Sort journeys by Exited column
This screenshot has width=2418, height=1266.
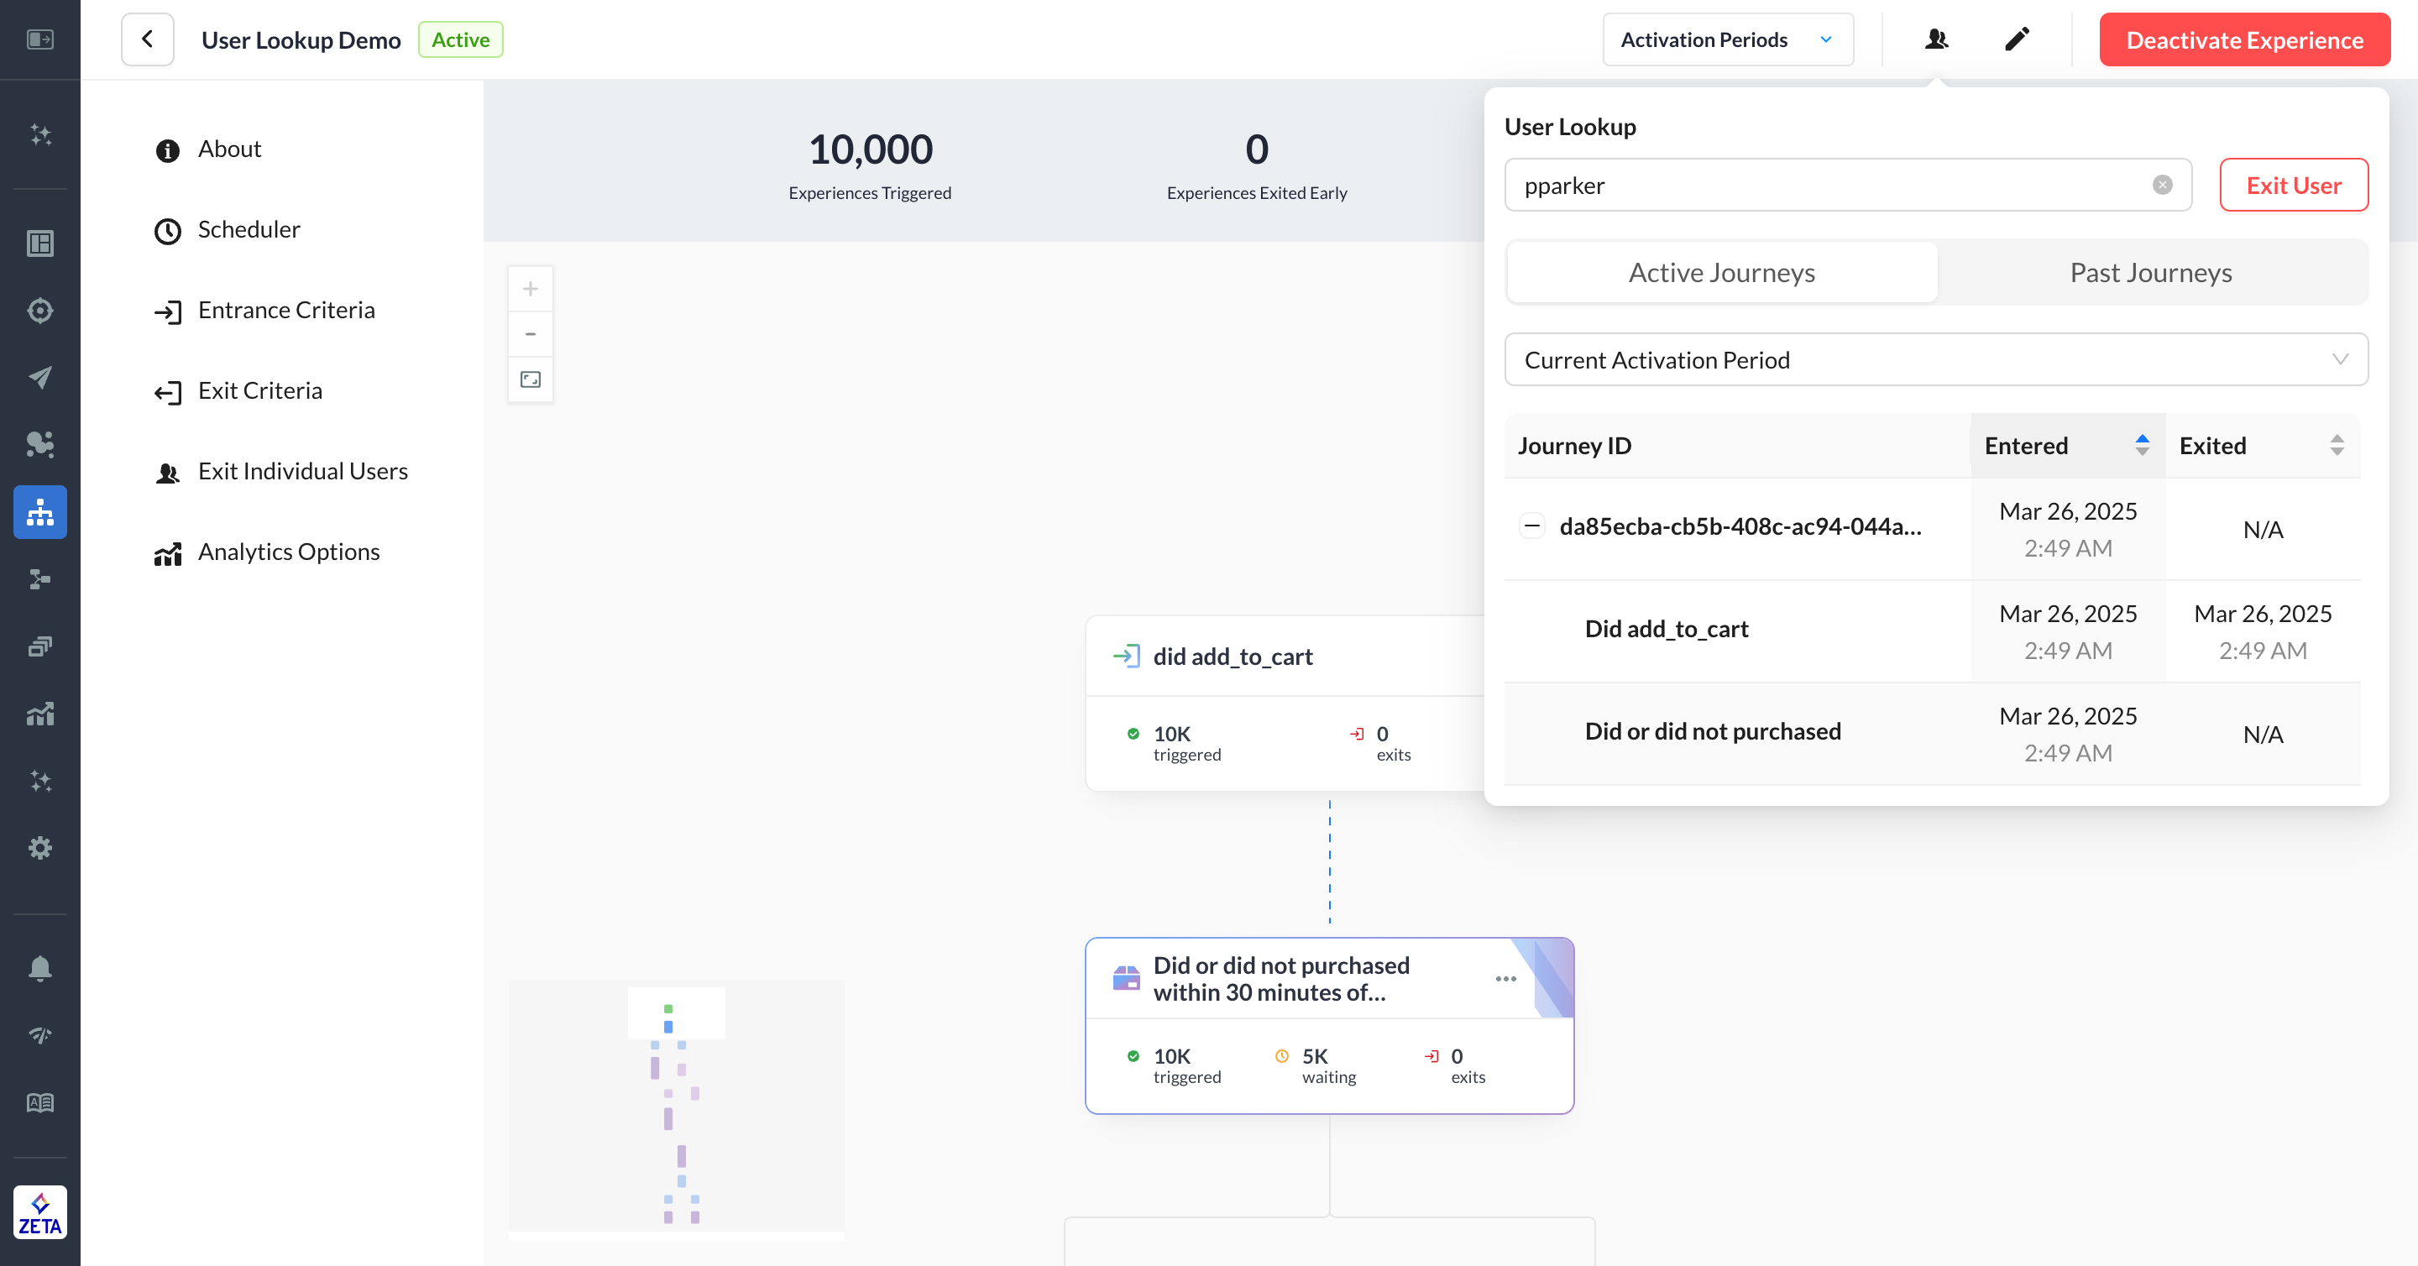[2337, 445]
